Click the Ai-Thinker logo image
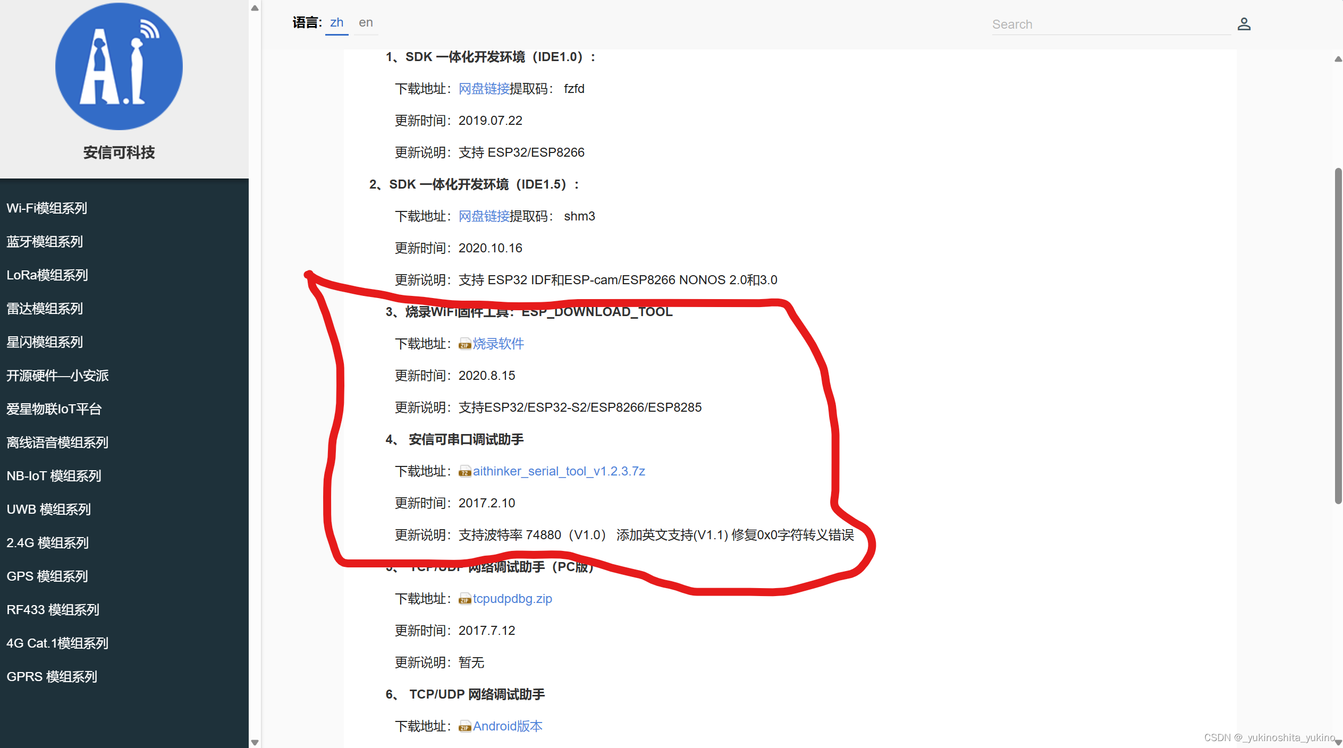The width and height of the screenshot is (1343, 748). click(x=119, y=66)
